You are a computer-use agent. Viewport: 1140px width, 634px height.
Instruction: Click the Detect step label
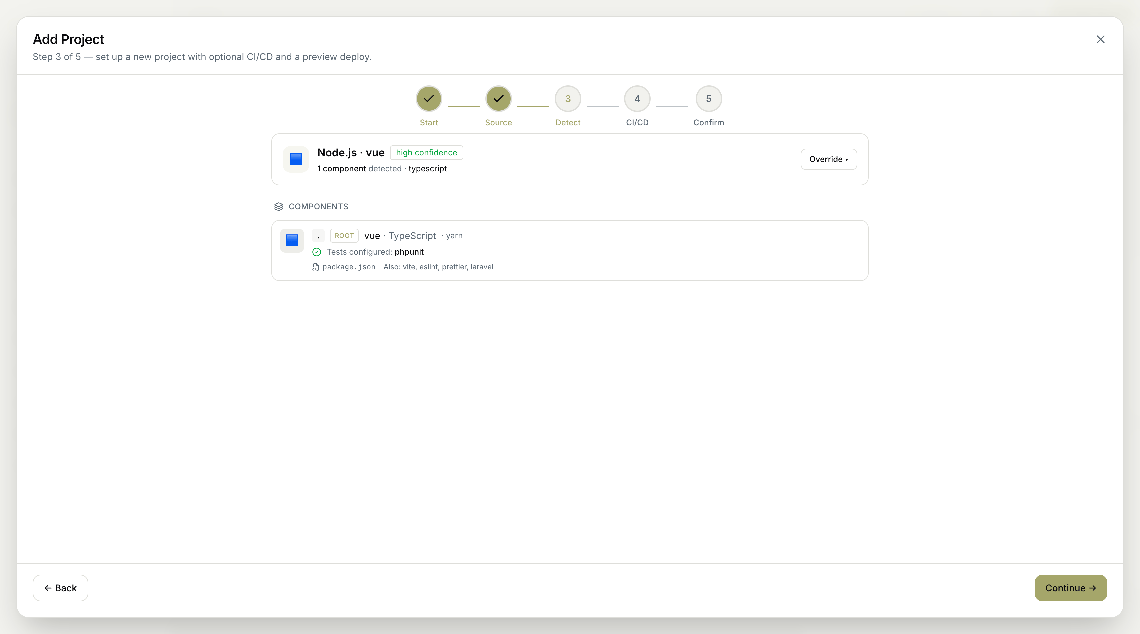click(568, 123)
